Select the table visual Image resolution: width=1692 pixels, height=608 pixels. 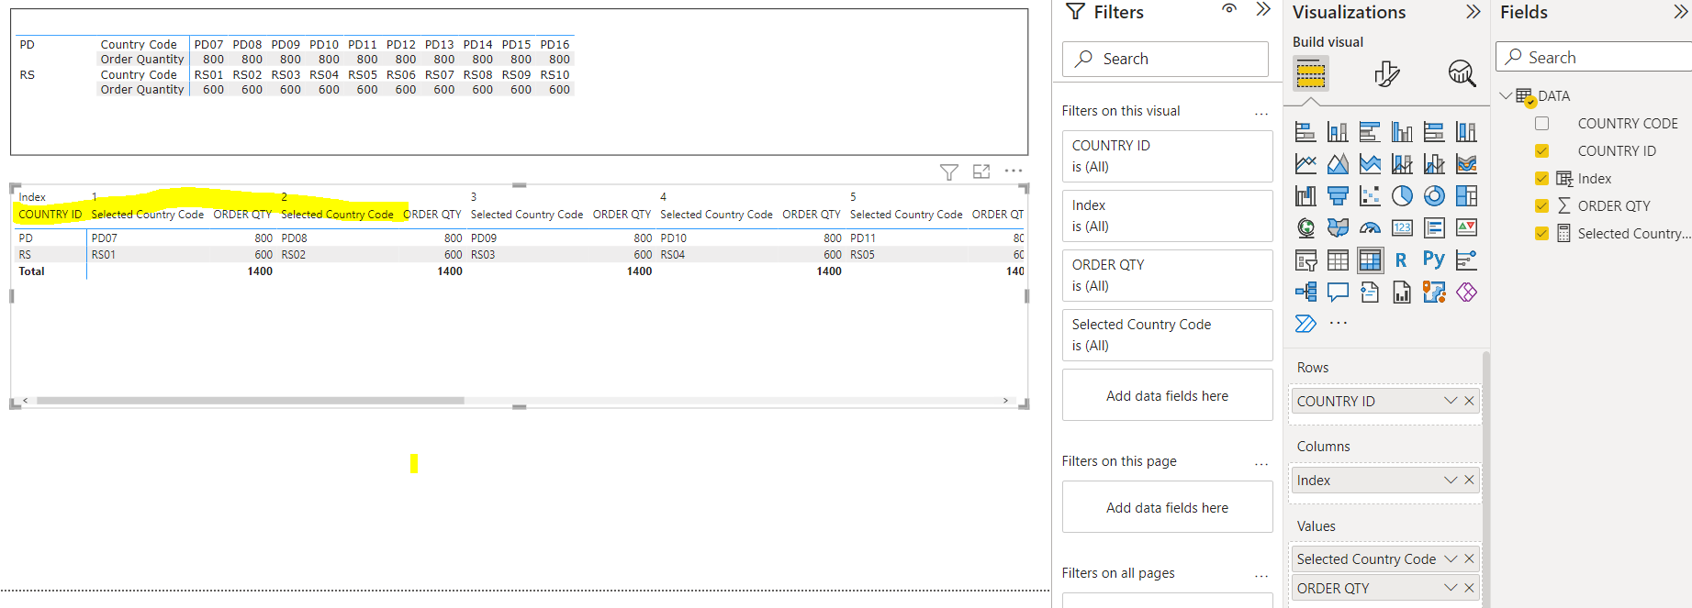(1338, 260)
